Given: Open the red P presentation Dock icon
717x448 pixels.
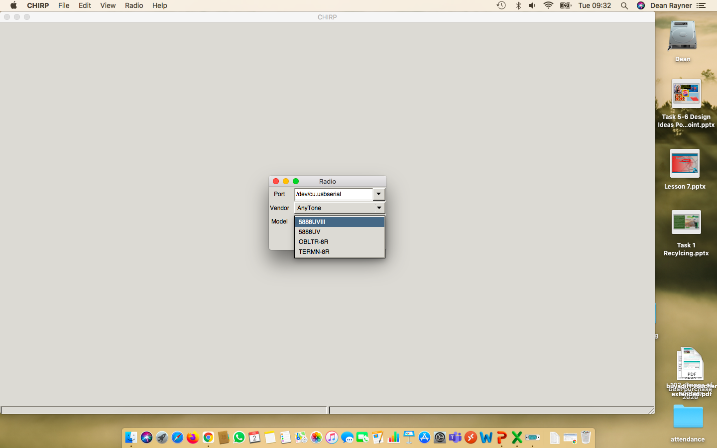Looking at the screenshot, I should [501, 438].
